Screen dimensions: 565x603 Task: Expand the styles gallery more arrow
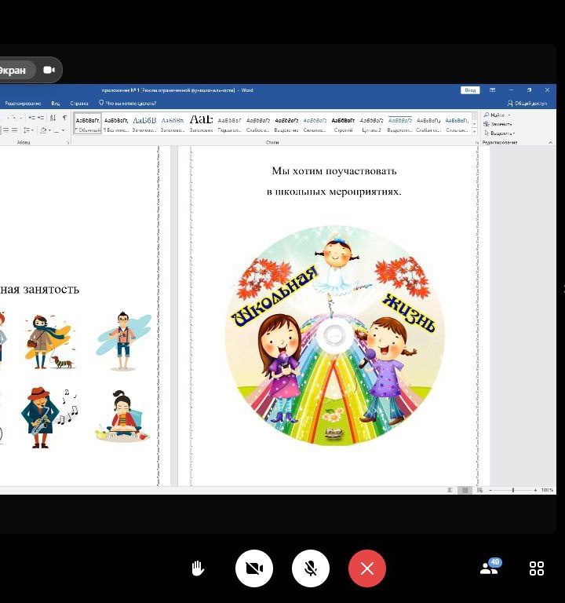[x=474, y=131]
